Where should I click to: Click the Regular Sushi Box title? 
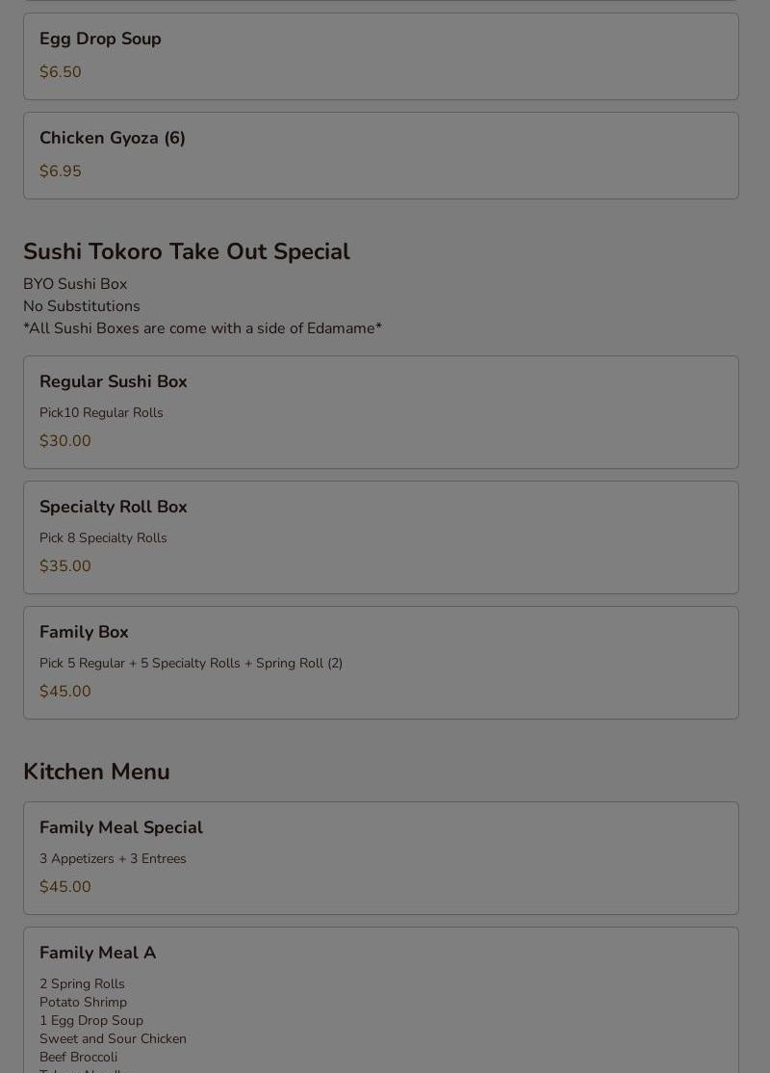(x=113, y=381)
